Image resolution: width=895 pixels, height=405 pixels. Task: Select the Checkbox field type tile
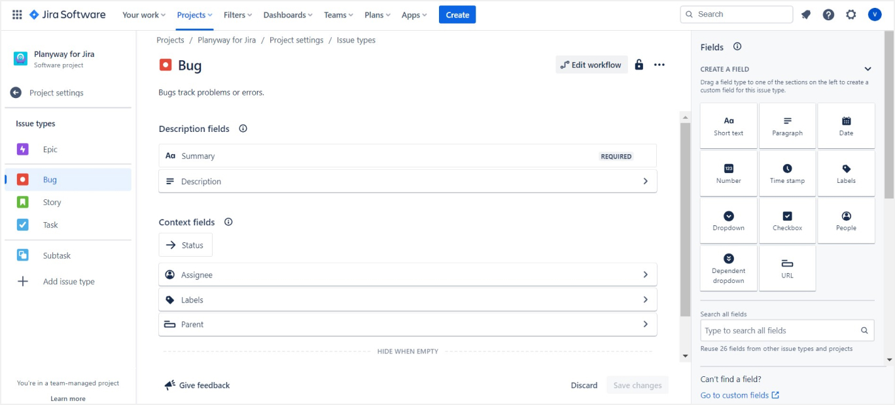[787, 221]
